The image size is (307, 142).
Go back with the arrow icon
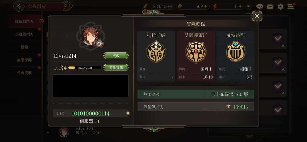[19, 6]
